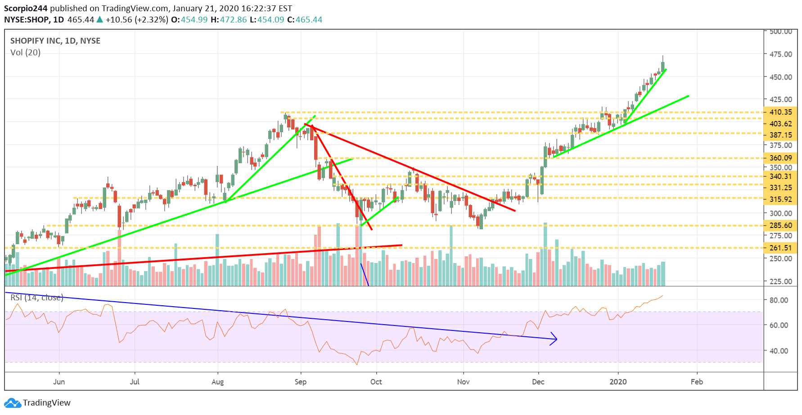Screen dimensions: 802x415
Task: Click the Jul label on time axis
Action: pos(135,382)
